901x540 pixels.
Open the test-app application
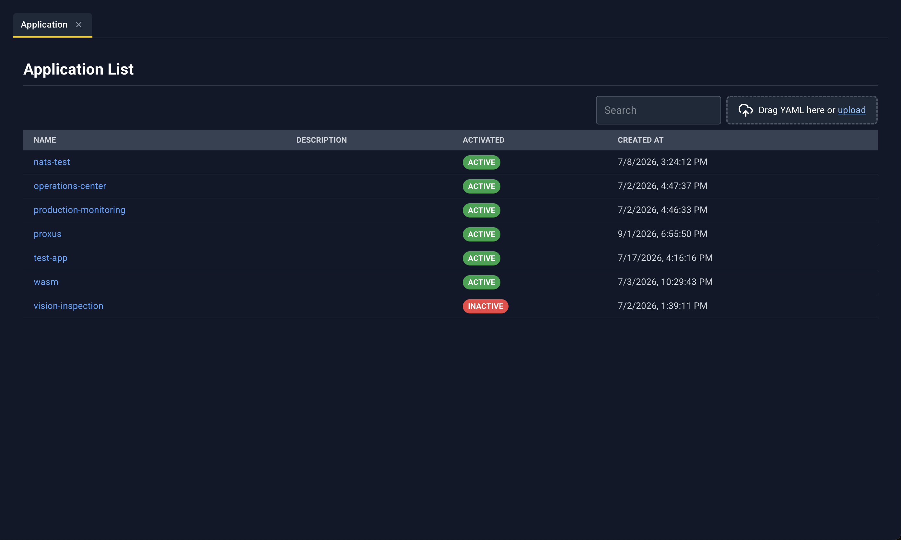click(x=51, y=258)
